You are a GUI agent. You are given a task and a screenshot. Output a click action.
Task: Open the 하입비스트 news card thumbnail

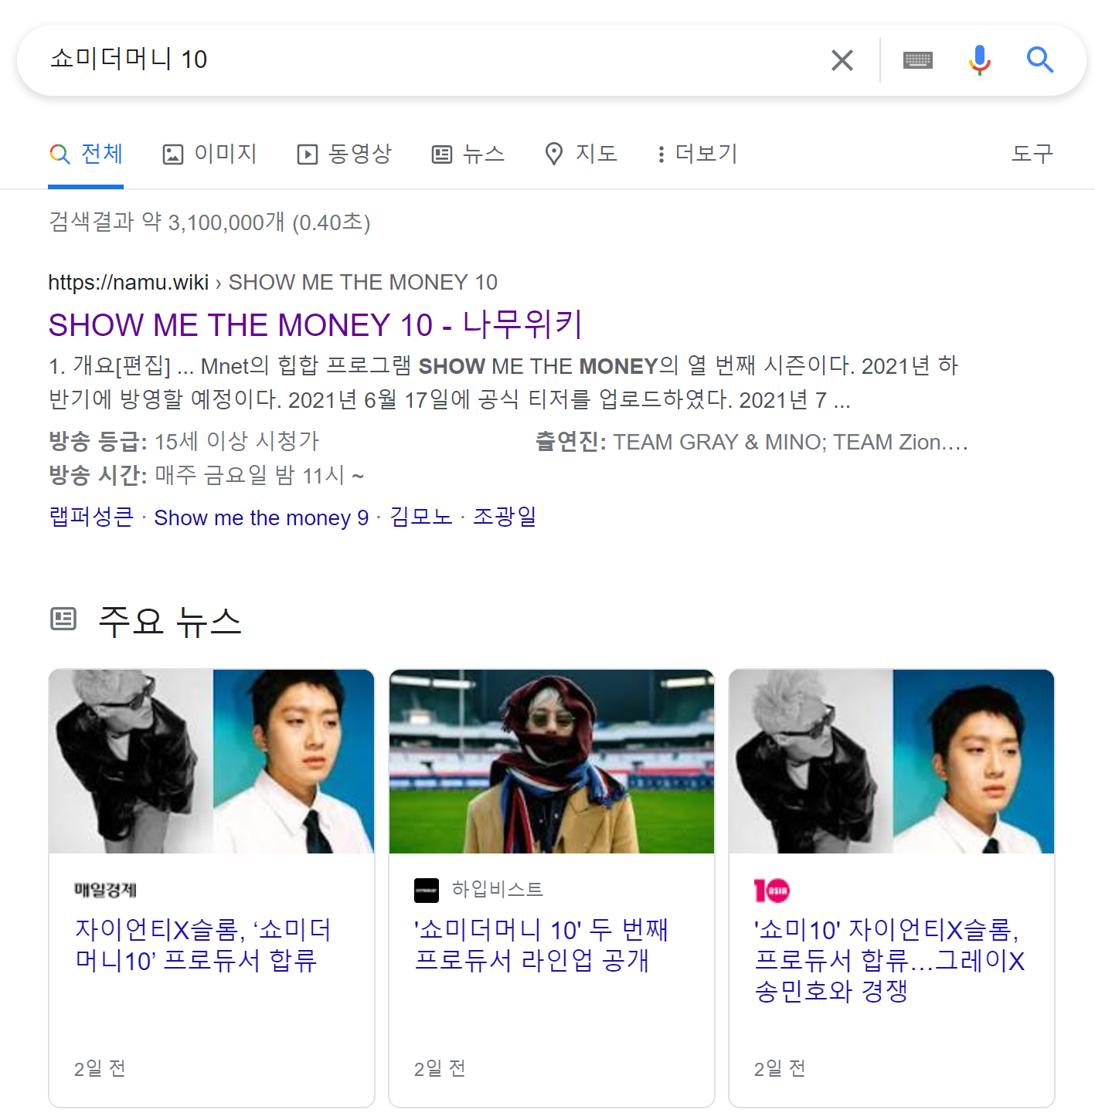pos(552,762)
